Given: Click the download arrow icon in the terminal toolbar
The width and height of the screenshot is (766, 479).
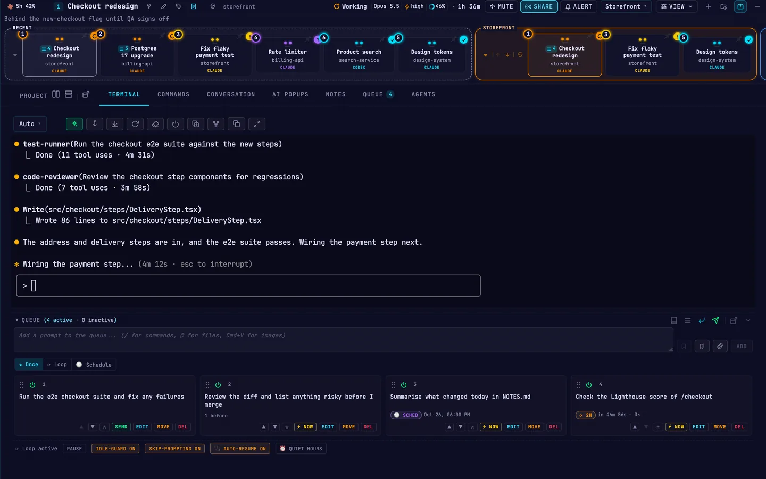Looking at the screenshot, I should [x=115, y=124].
